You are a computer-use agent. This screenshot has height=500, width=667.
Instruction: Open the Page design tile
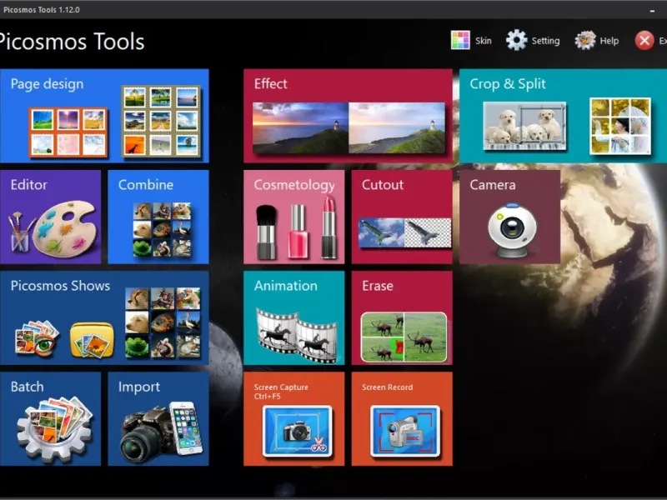tap(104, 116)
